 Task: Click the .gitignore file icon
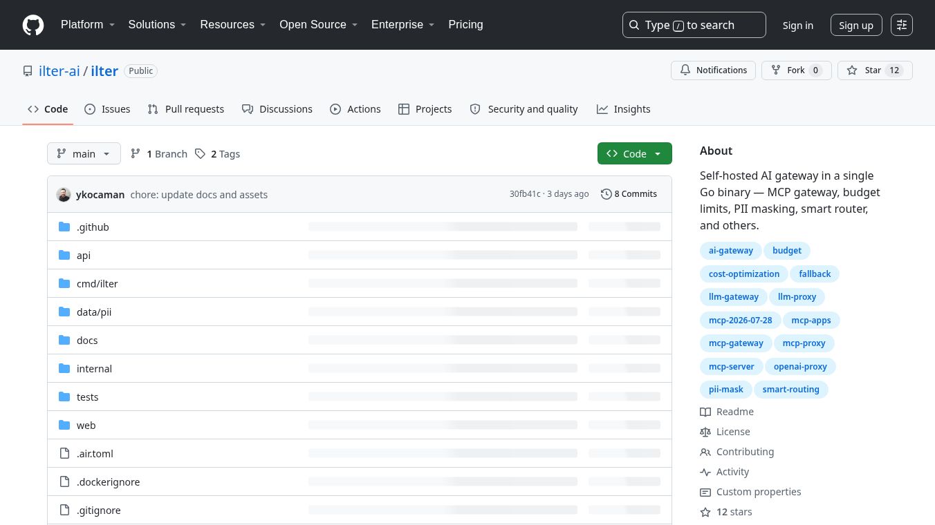point(64,510)
